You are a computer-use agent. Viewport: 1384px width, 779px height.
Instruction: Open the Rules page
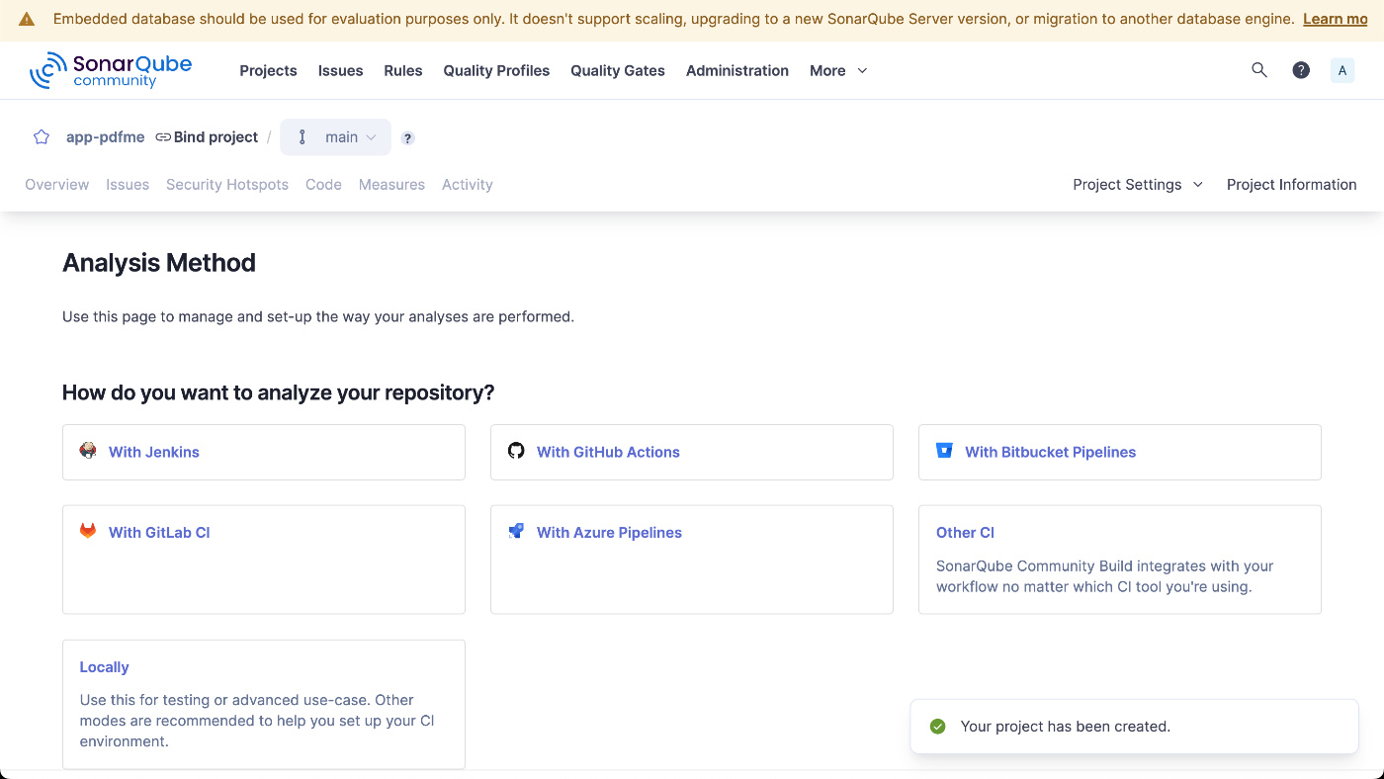click(403, 70)
